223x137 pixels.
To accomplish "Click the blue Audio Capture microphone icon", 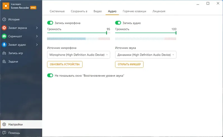I will pyautogui.click(x=4, y=45).
